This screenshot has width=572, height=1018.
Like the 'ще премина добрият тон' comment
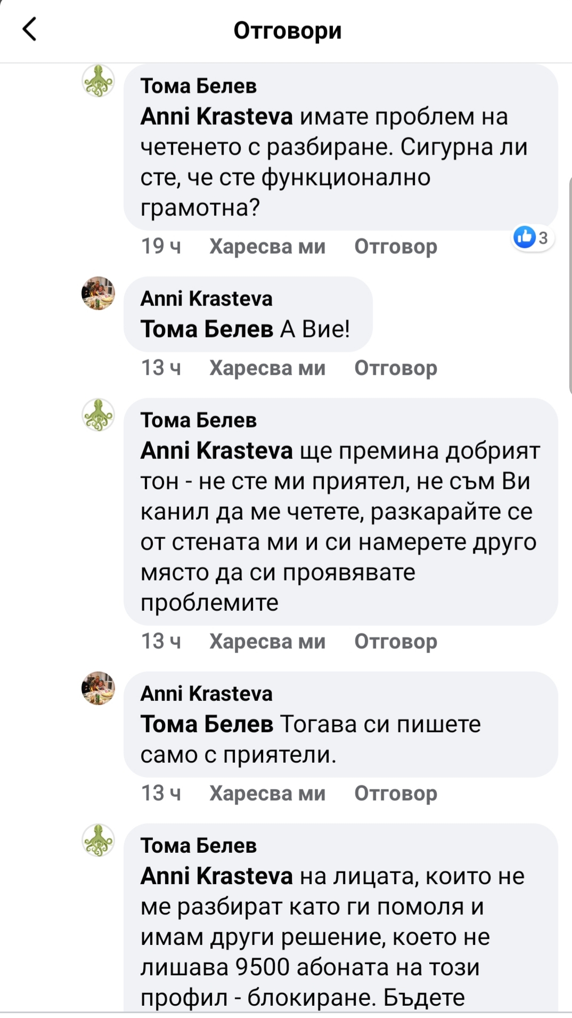coord(267,642)
